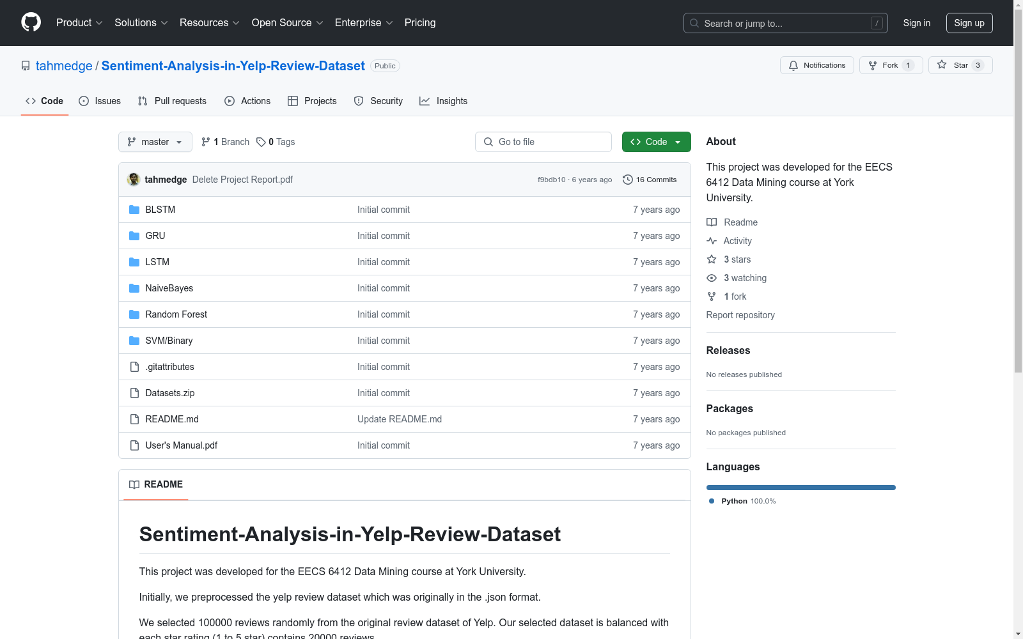Open the Insights tab

click(444, 101)
